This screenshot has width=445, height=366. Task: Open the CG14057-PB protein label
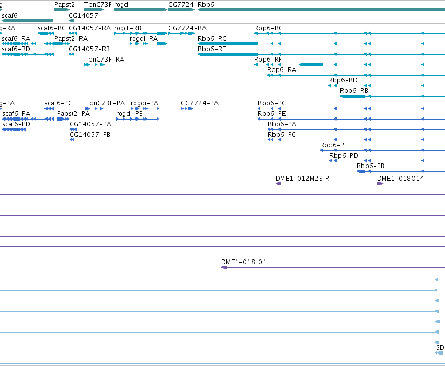point(90,135)
